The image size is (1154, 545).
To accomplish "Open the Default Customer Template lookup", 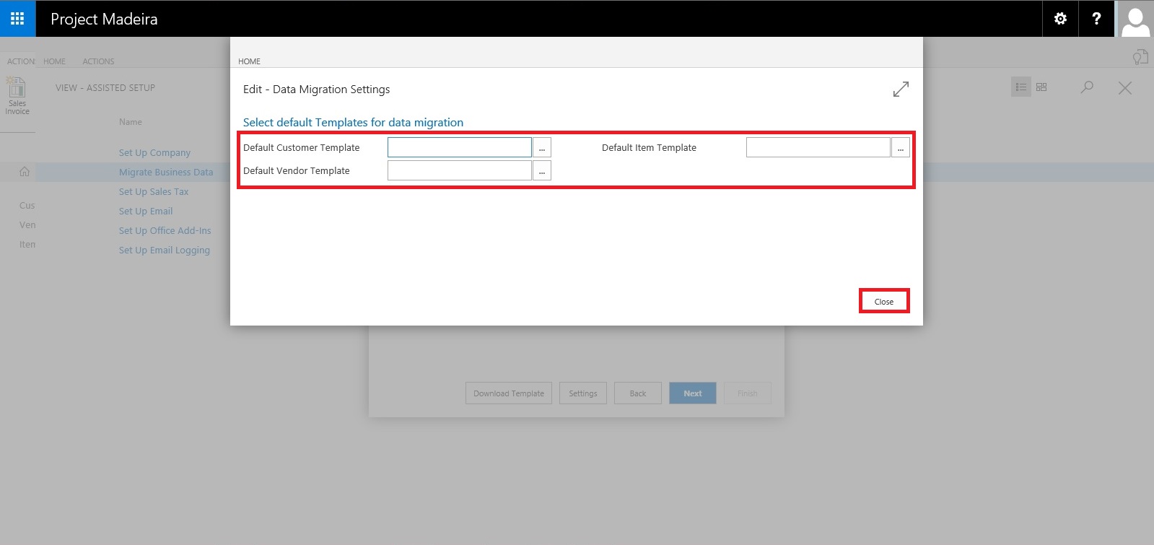I will coord(542,148).
